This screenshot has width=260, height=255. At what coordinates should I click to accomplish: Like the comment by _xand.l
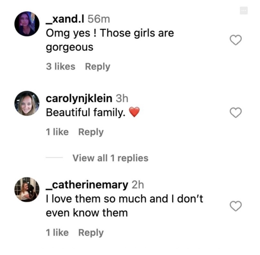click(235, 40)
